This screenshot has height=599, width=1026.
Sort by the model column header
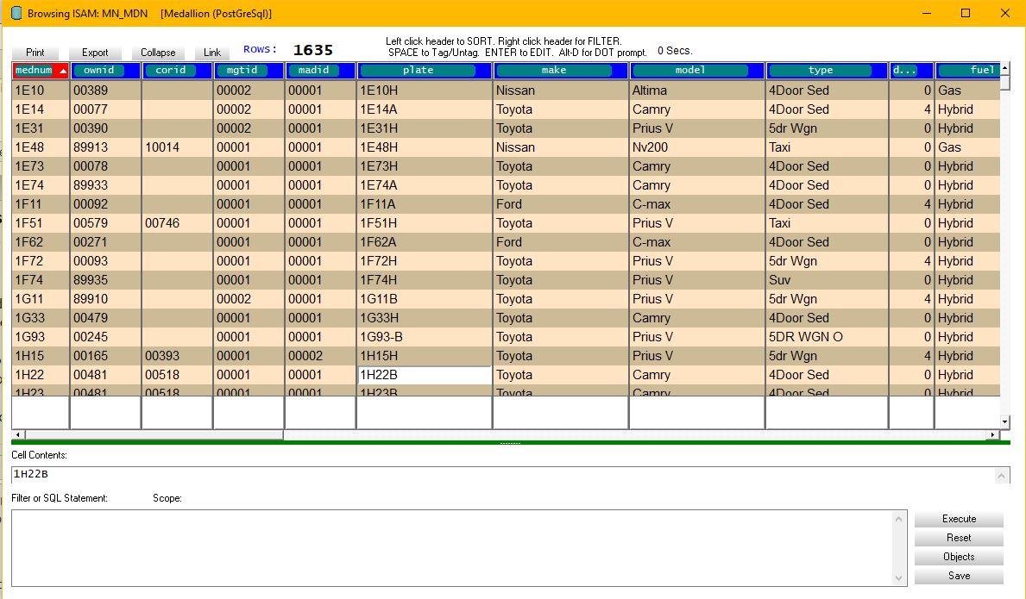689,71
